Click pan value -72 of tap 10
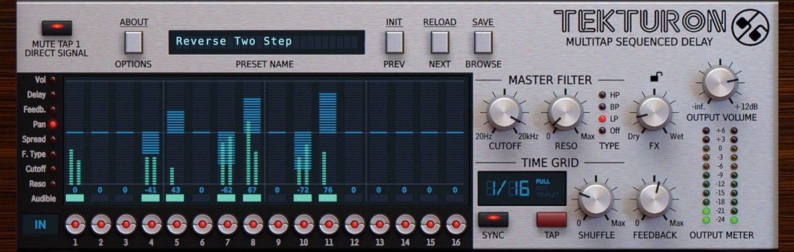 tap(303, 190)
